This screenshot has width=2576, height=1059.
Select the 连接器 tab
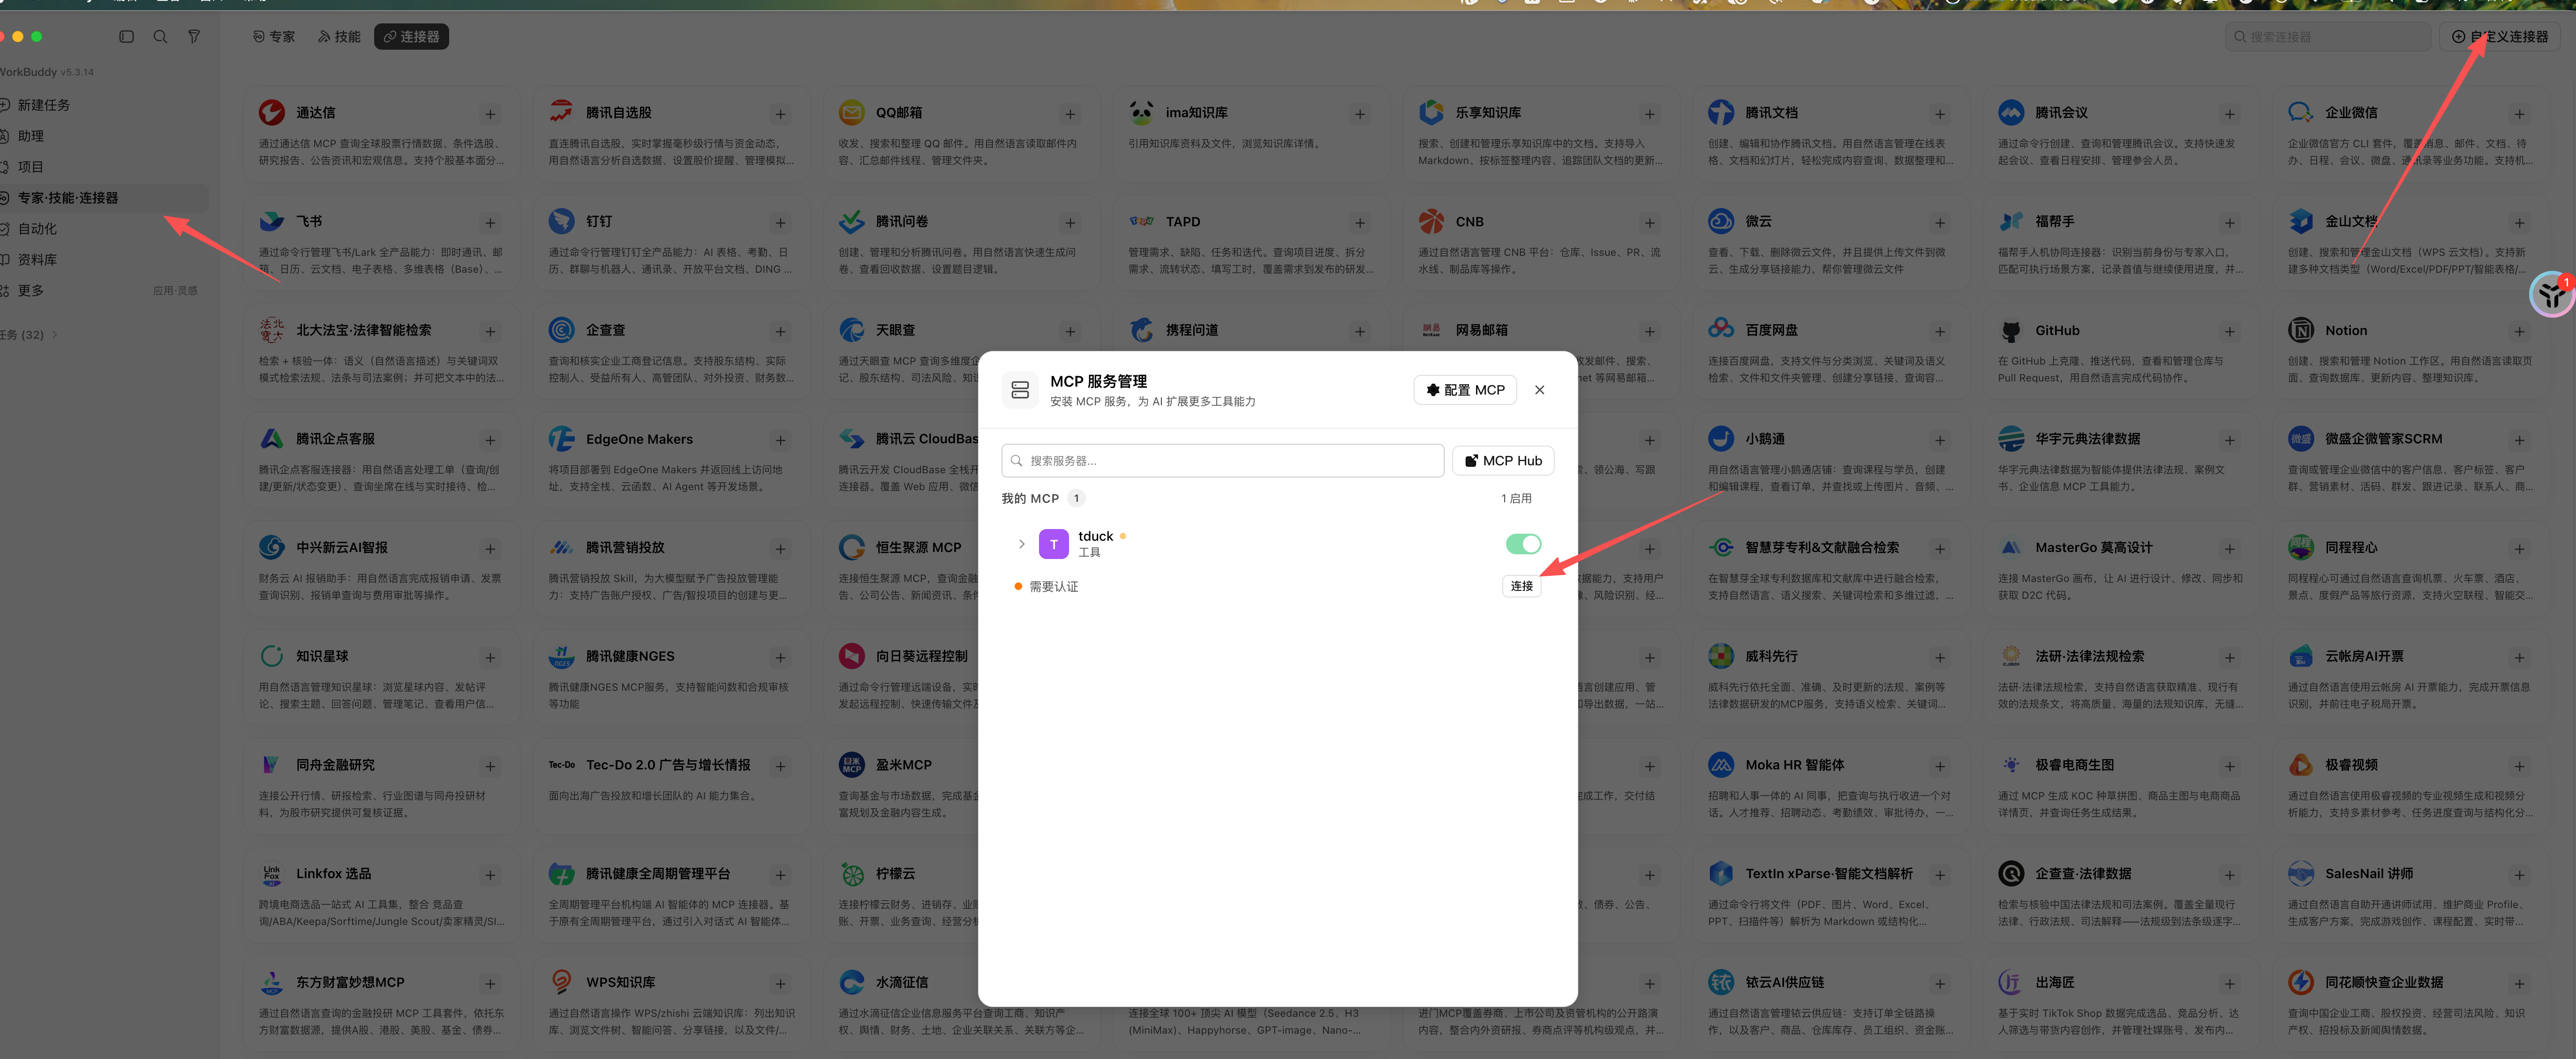click(411, 37)
